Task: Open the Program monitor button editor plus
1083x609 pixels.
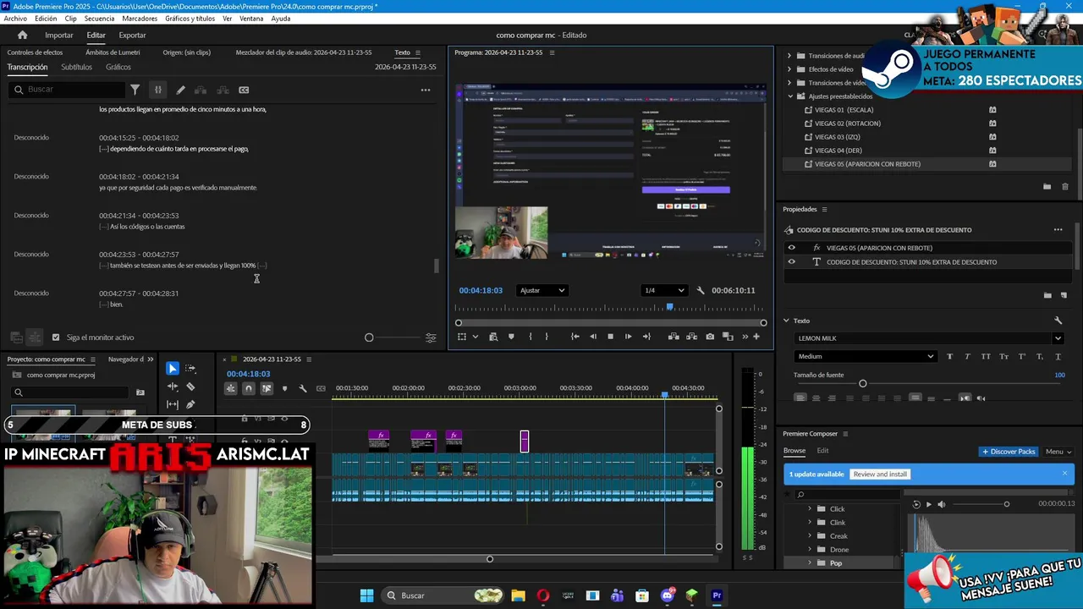Action: pos(757,337)
